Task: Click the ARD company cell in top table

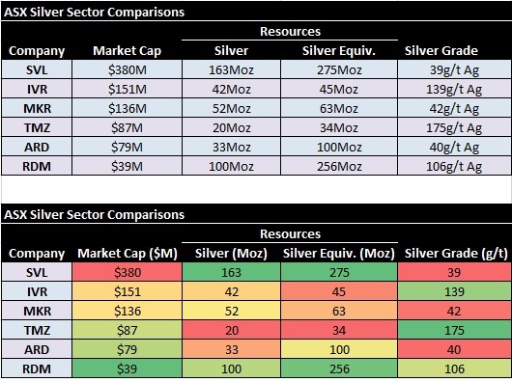Action: click(37, 147)
